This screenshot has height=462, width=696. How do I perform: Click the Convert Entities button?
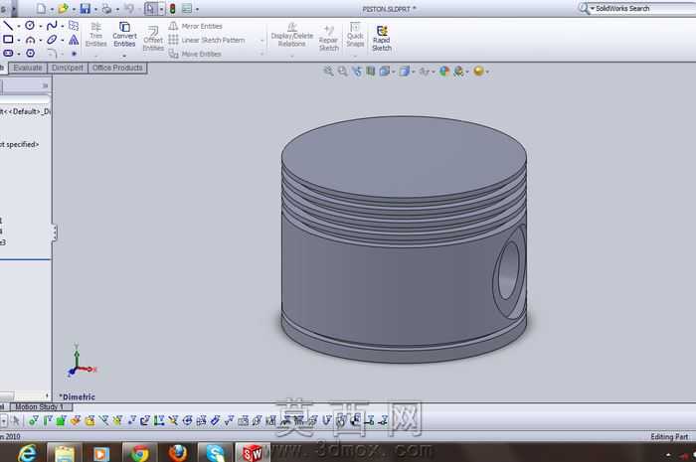(x=124, y=35)
